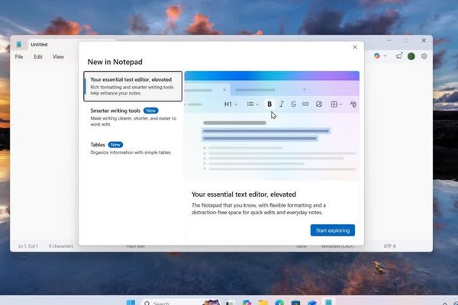Open the Edit menu
This screenshot has height=305, width=458.
38,56
